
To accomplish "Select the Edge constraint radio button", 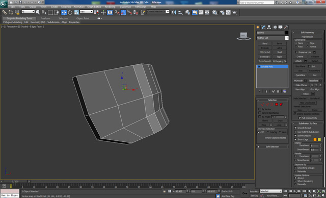I will pyautogui.click(x=308, y=43).
